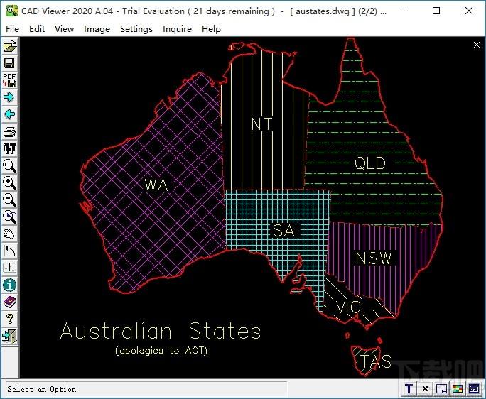Toggle the text display T button
Screen dimensions: 486x399
click(x=409, y=388)
